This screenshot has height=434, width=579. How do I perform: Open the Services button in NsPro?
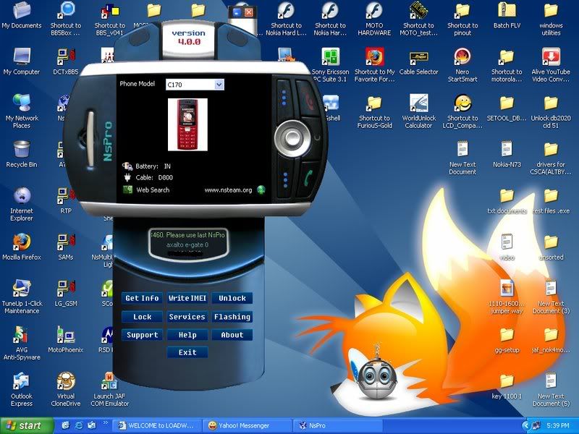point(187,317)
